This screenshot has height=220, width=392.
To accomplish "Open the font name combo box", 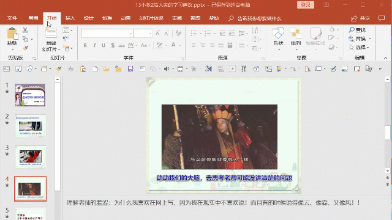I will (x=107, y=34).
